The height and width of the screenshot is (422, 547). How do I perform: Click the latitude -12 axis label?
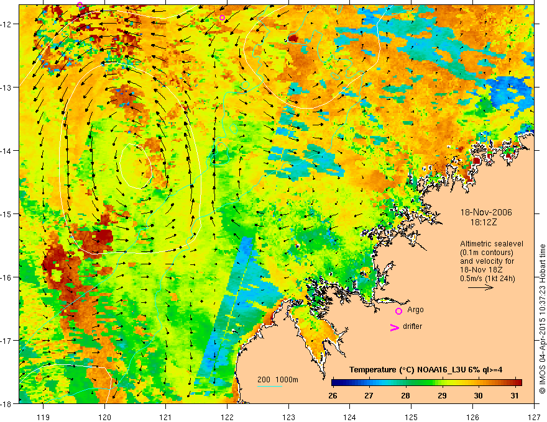[7, 24]
